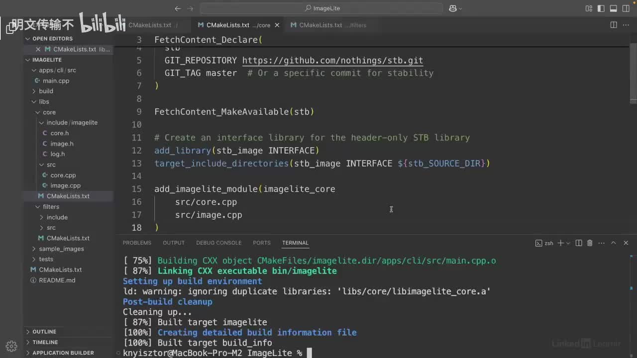Image resolution: width=637 pixels, height=358 pixels.
Task: Close the CMakeLists.txt core editor tab
Action: (277, 25)
